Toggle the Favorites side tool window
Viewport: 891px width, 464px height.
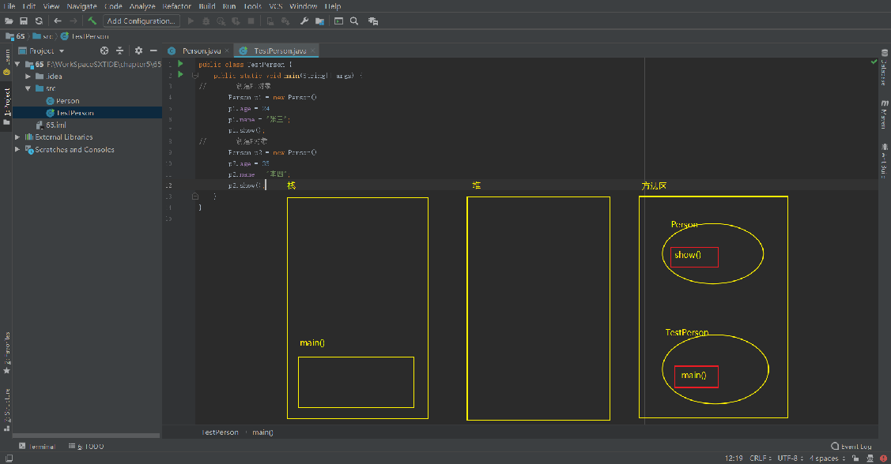click(6, 352)
